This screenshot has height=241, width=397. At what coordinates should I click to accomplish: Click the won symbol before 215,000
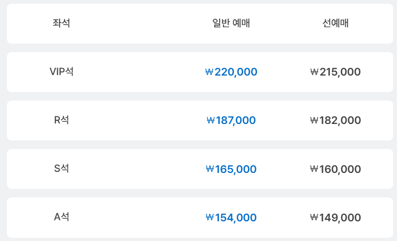click(314, 72)
